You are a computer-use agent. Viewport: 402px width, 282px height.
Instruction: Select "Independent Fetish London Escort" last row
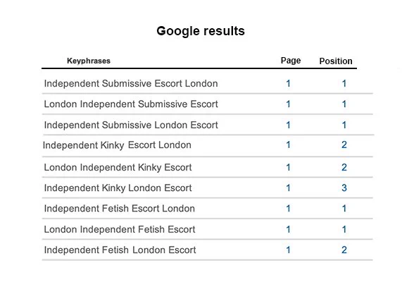pos(207,250)
